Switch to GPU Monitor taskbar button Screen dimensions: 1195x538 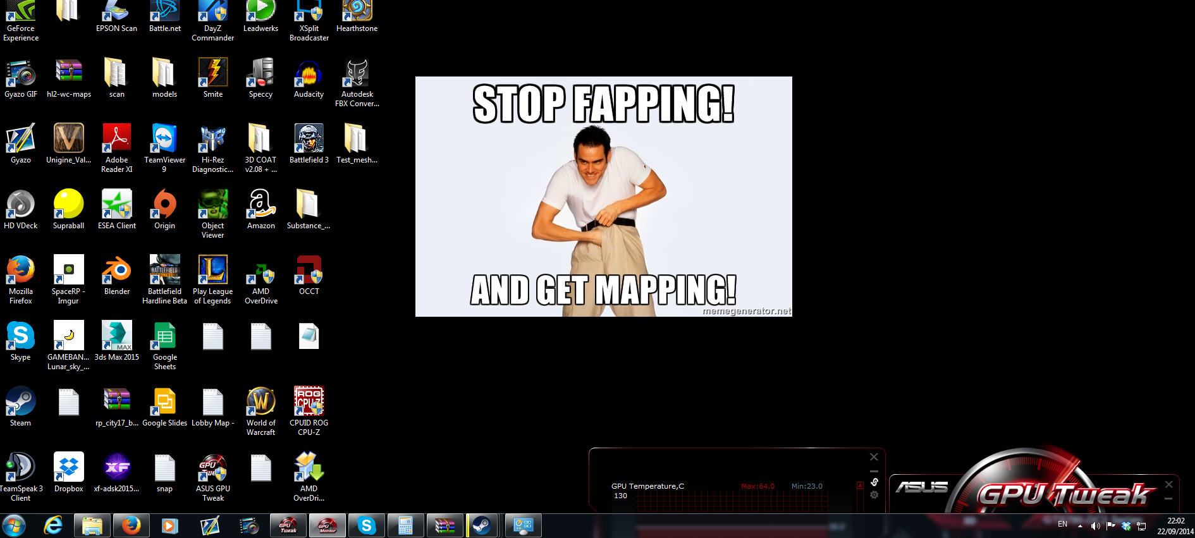tap(328, 526)
